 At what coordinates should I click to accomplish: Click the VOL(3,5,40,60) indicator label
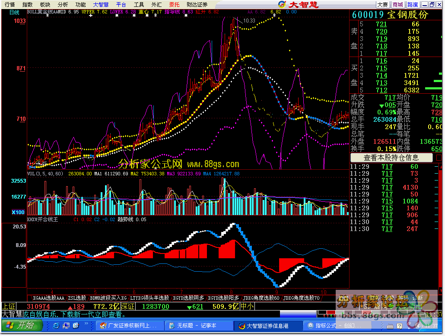(x=45, y=173)
